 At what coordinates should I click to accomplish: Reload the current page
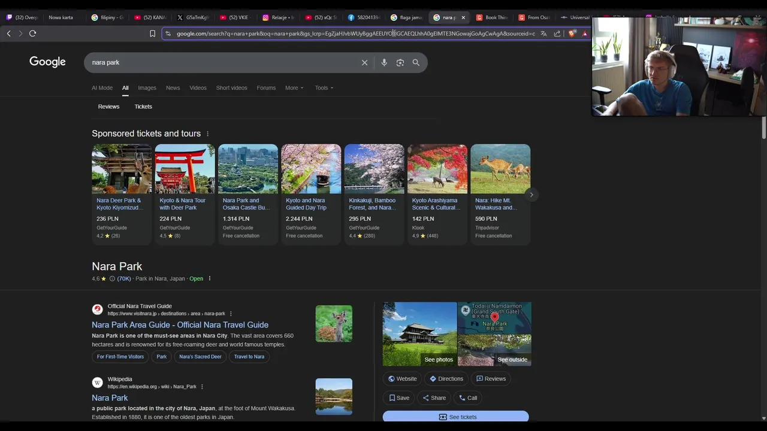coord(32,34)
